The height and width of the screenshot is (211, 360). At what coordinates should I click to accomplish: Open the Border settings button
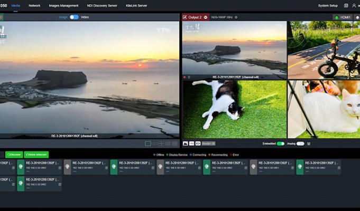click(x=208, y=143)
